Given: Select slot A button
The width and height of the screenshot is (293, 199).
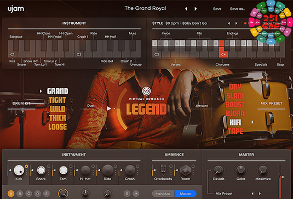Looking at the screenshot, I should click(x=11, y=194).
